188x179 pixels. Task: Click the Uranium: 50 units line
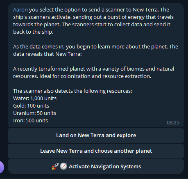tap(35, 113)
